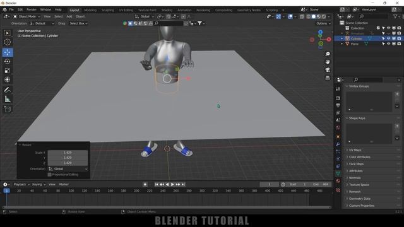This screenshot has width=404, height=227.
Task: Switch to the Shading workspace tab
Action: (167, 10)
